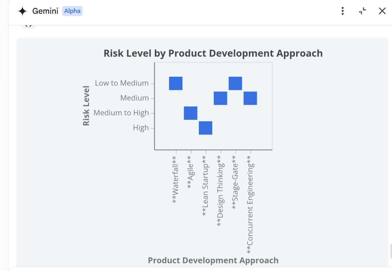Close the Gemini side panel
392x271 pixels.
pos(382,11)
